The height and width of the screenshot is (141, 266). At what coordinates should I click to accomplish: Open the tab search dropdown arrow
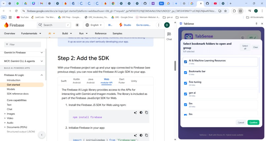[3, 3]
